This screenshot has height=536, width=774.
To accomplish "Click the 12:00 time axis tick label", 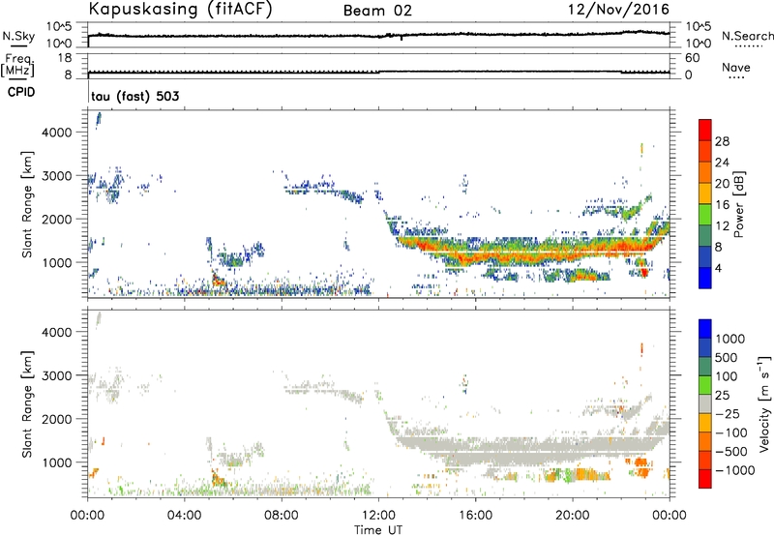I will coord(378,516).
